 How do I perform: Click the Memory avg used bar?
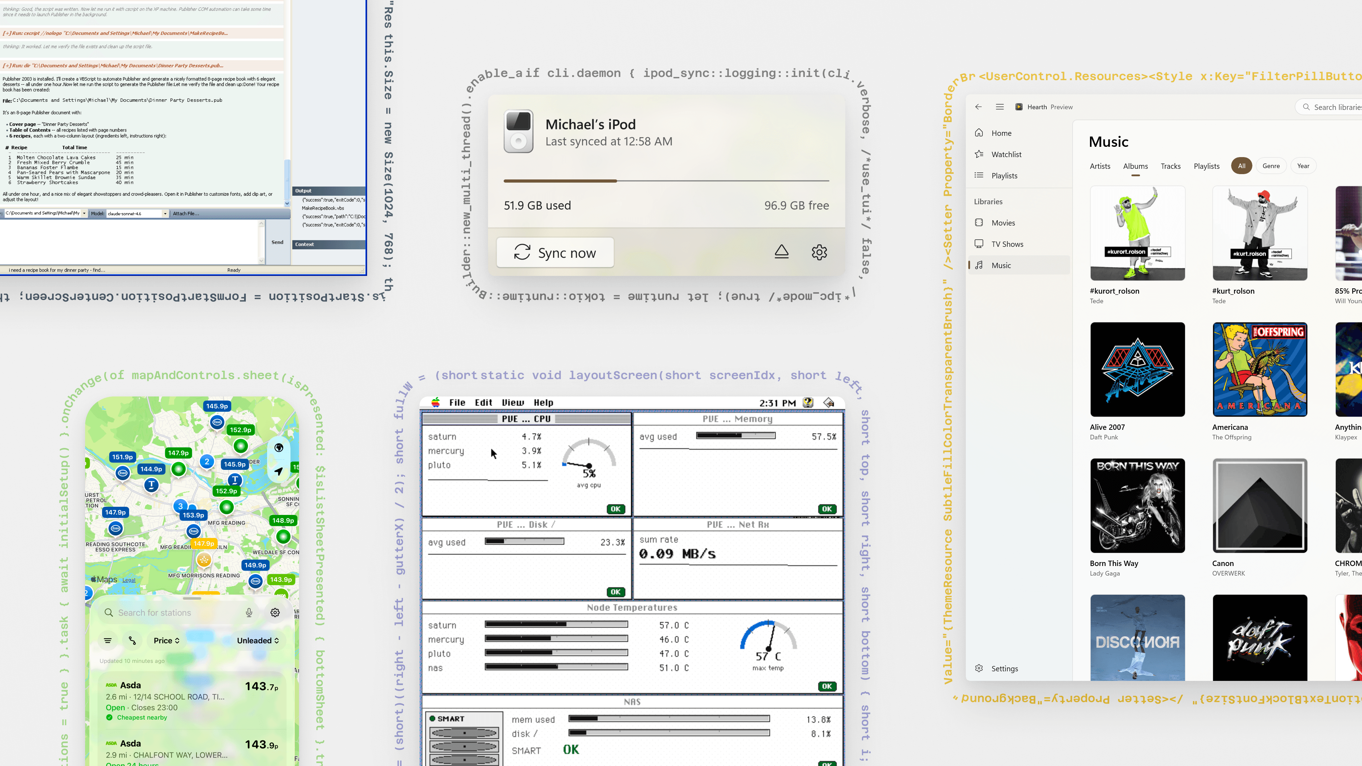click(736, 435)
